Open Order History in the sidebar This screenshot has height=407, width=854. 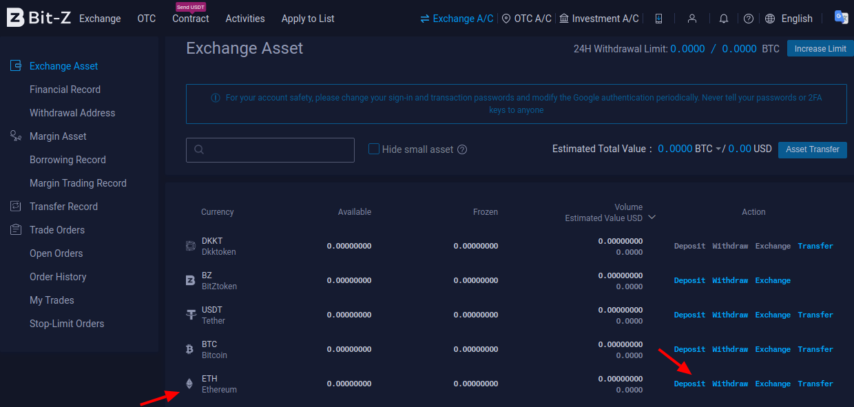point(58,277)
